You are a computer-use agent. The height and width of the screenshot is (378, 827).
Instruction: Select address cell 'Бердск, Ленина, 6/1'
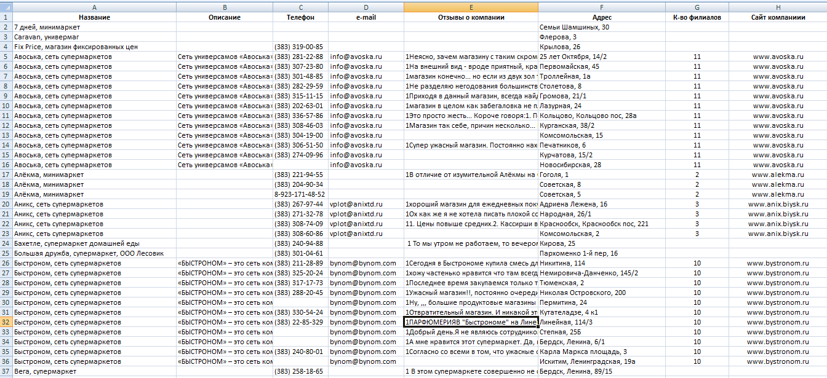pos(601,342)
